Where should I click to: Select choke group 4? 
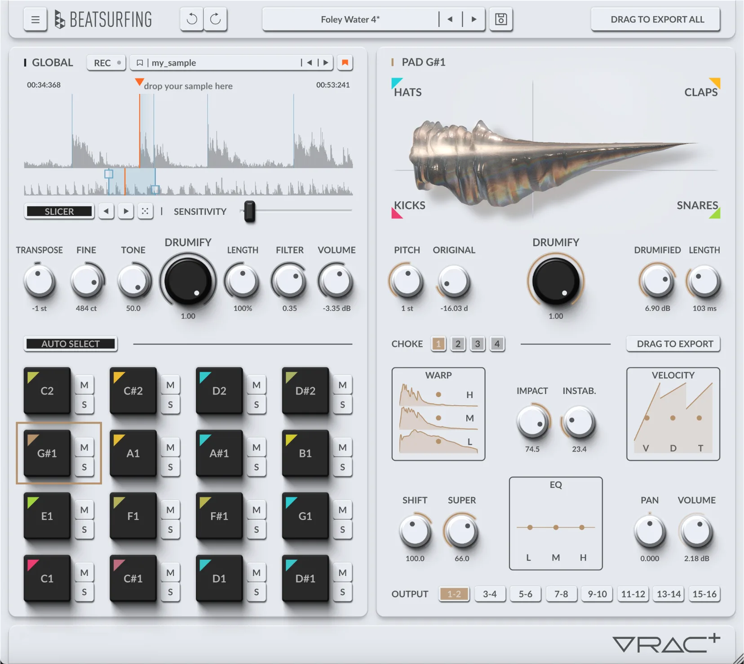(497, 344)
